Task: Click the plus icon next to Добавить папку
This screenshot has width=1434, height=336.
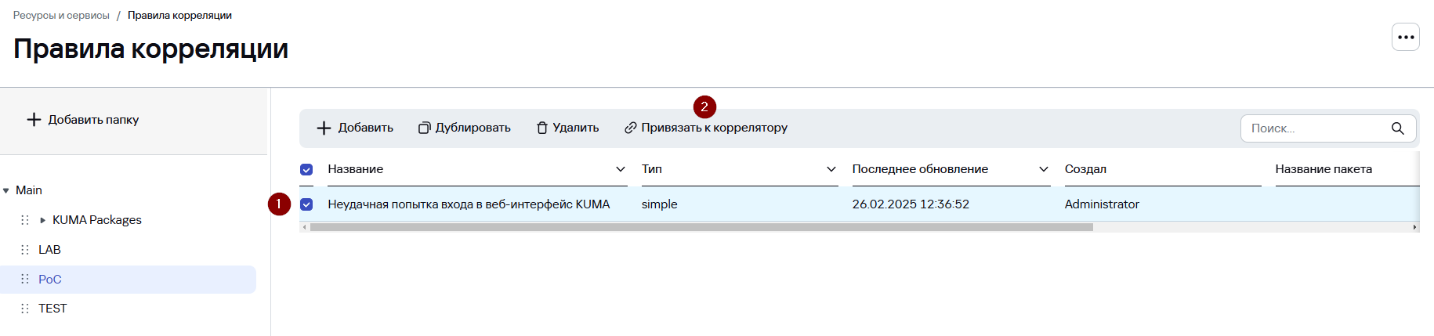Action: (34, 120)
